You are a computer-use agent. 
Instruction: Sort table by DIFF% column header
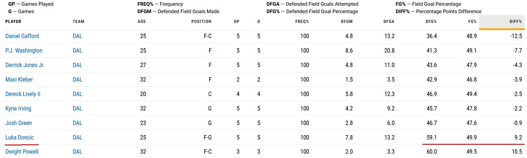click(516, 22)
